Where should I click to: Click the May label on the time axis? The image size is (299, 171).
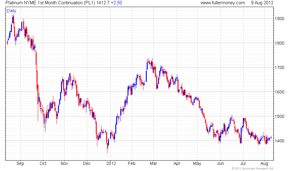[197, 164]
